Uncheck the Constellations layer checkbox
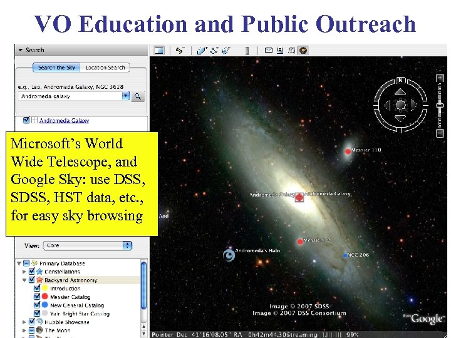The width and height of the screenshot is (451, 338). [32, 271]
